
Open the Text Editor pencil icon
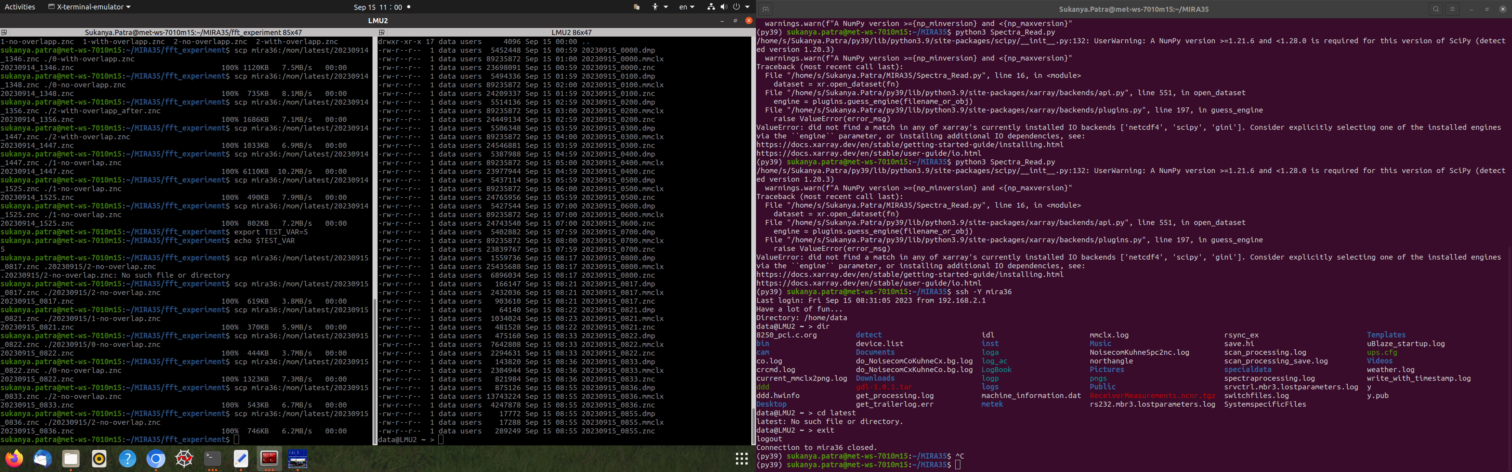click(x=241, y=459)
